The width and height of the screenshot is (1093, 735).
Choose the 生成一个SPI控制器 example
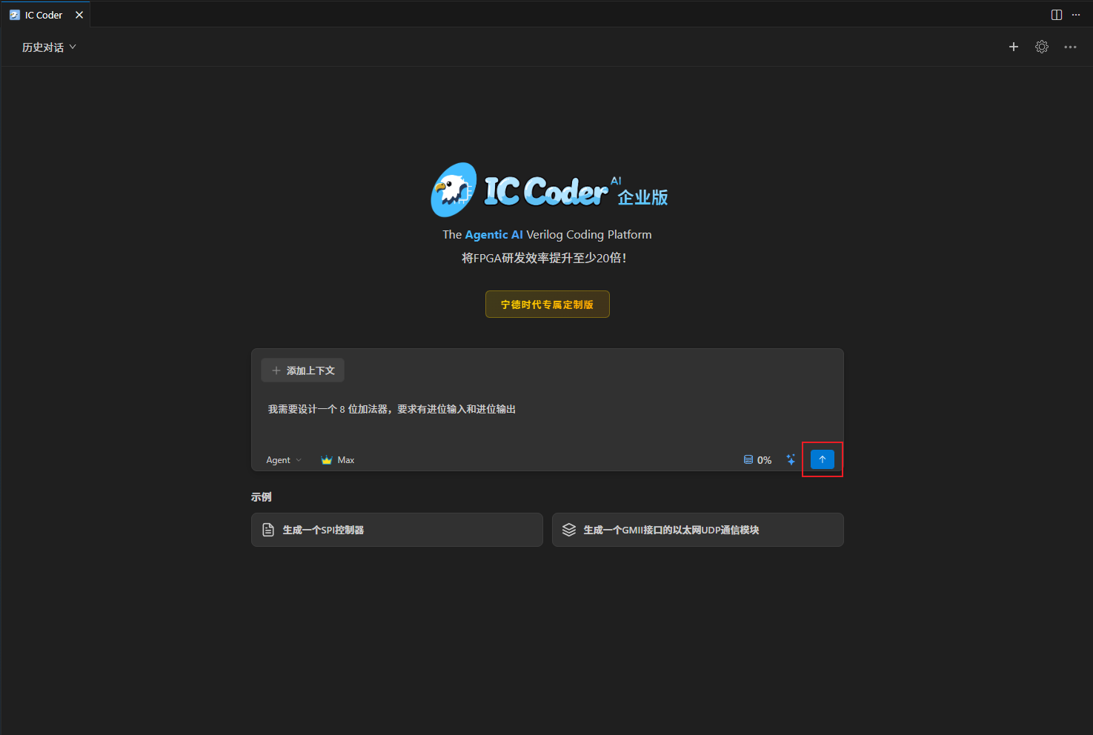(397, 530)
